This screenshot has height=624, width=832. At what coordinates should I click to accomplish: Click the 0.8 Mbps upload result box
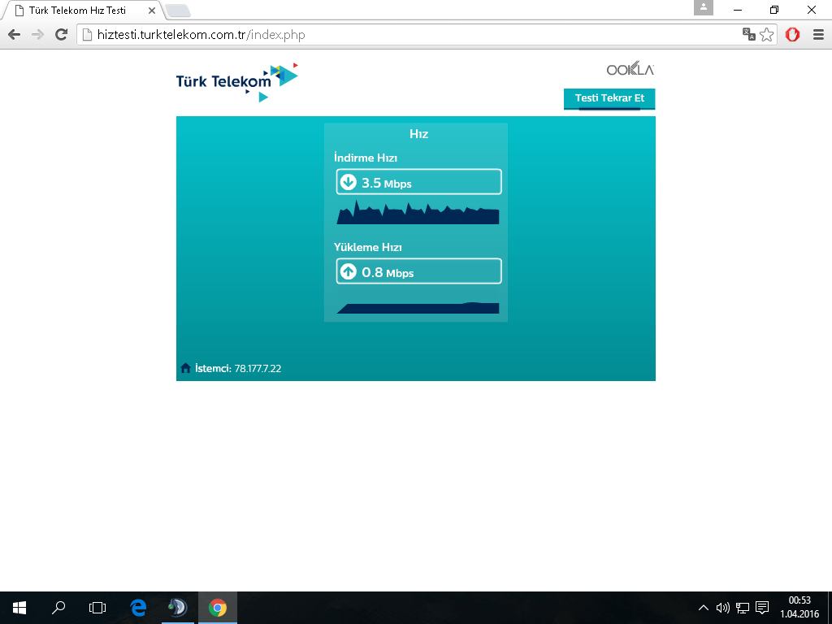[x=418, y=271]
